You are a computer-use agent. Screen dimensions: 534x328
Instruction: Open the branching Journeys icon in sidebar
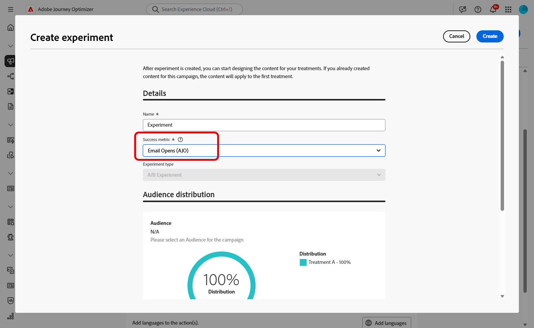tap(11, 76)
